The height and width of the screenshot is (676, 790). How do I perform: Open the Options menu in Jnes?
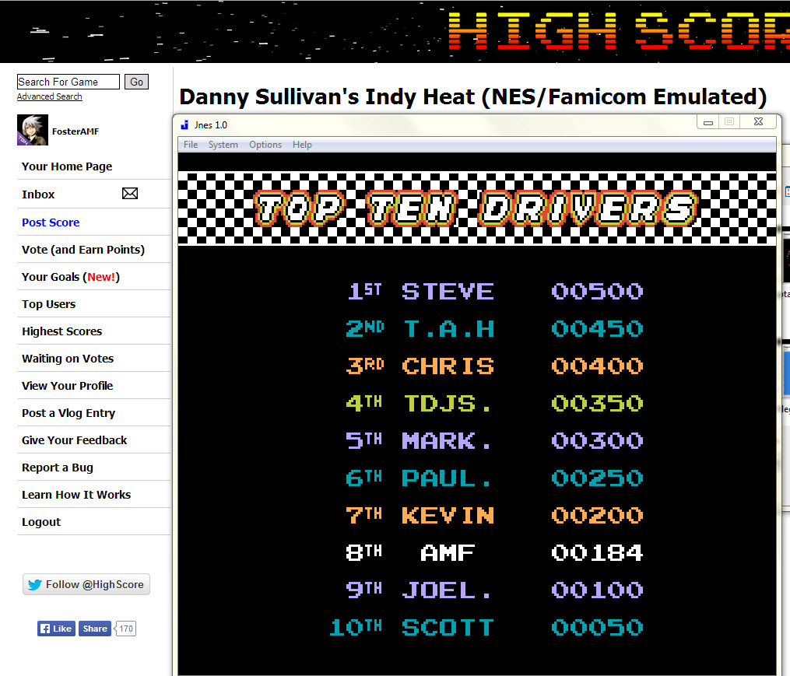(x=265, y=145)
